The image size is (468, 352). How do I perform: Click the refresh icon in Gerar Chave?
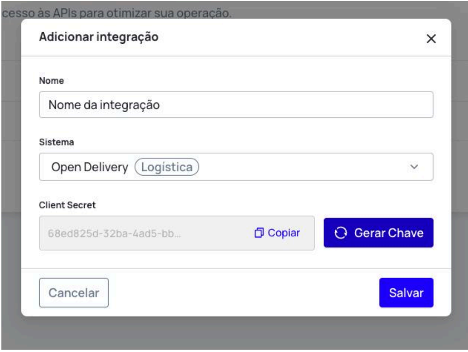click(342, 233)
